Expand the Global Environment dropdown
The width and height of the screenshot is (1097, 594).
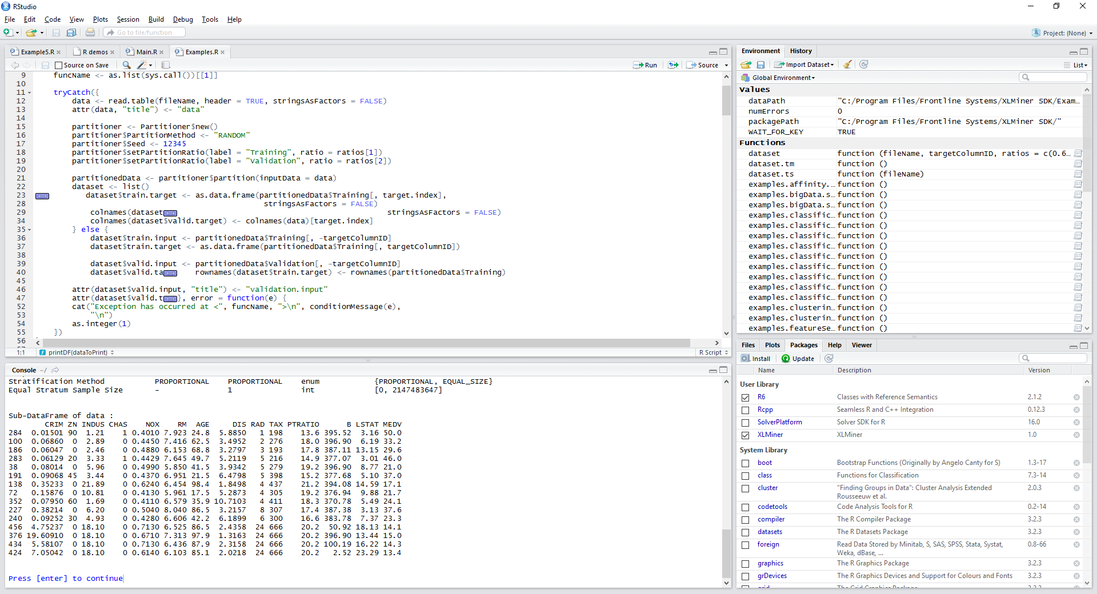pos(783,78)
